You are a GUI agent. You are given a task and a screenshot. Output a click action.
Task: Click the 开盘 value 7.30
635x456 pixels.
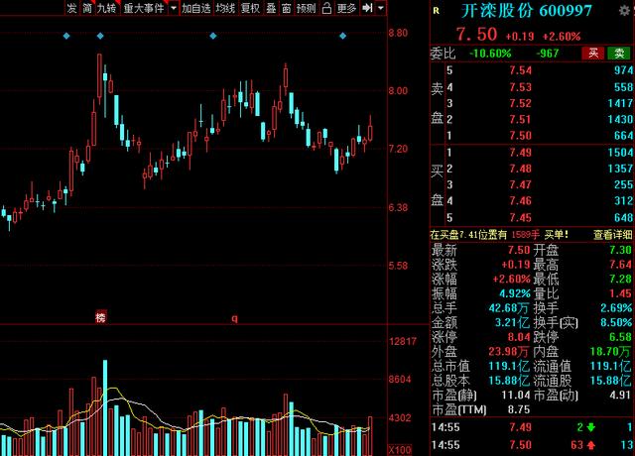[x=621, y=250]
